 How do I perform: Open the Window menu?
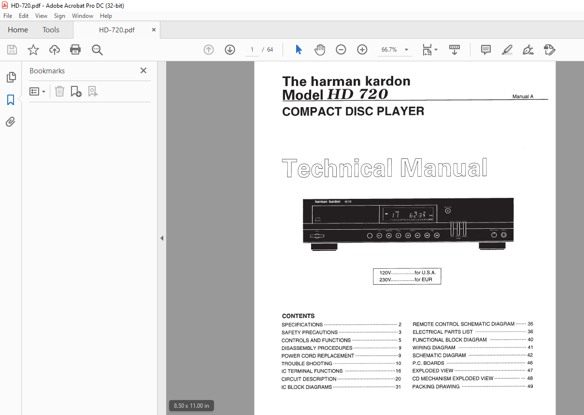click(83, 16)
